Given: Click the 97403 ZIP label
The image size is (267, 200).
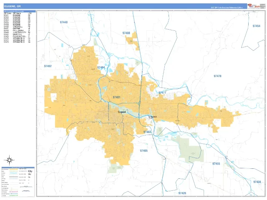Looking at the screenshot, I should [x=147, y=132].
